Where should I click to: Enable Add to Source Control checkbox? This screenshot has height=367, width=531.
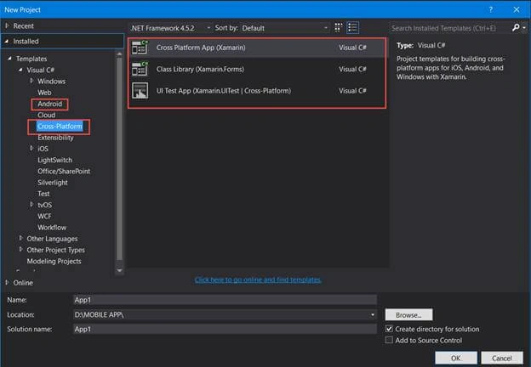389,340
